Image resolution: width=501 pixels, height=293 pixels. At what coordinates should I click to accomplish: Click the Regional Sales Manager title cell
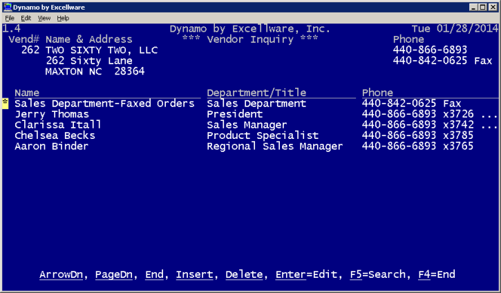tap(275, 146)
